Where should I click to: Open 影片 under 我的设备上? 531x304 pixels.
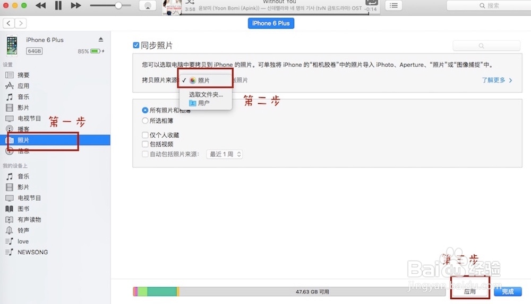point(23,187)
